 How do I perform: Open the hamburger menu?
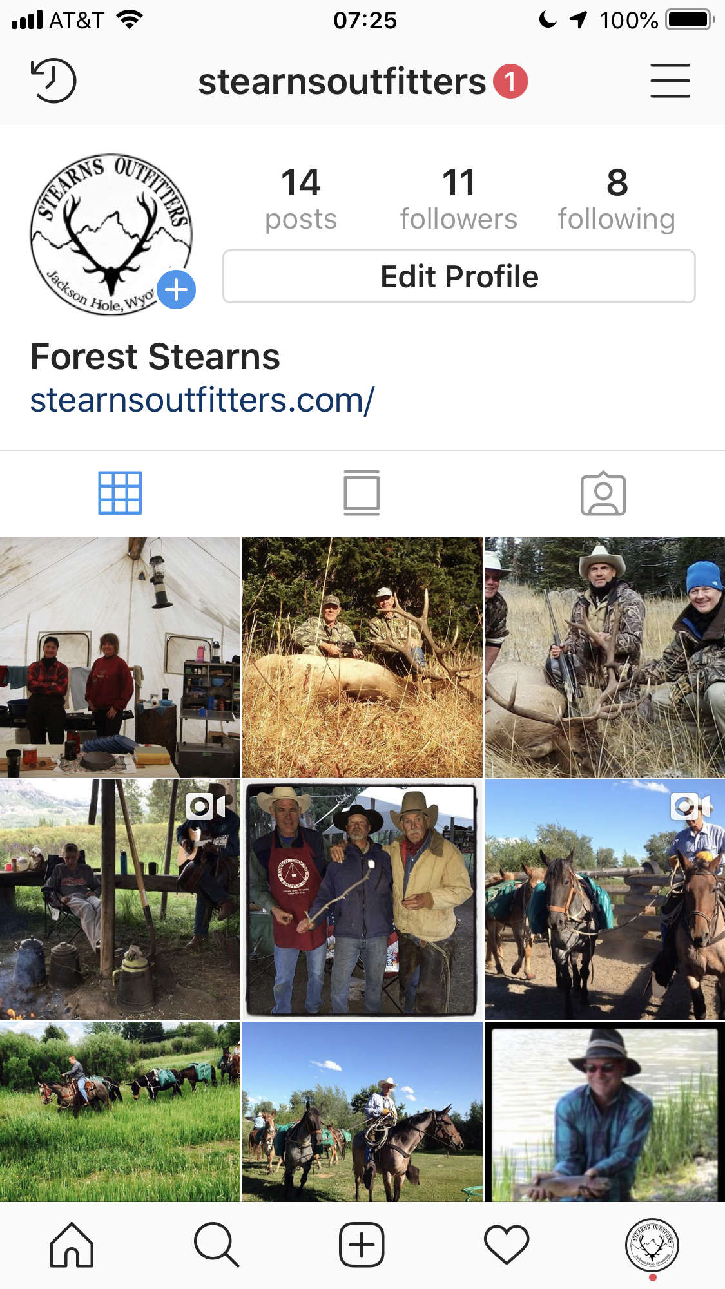(x=670, y=81)
